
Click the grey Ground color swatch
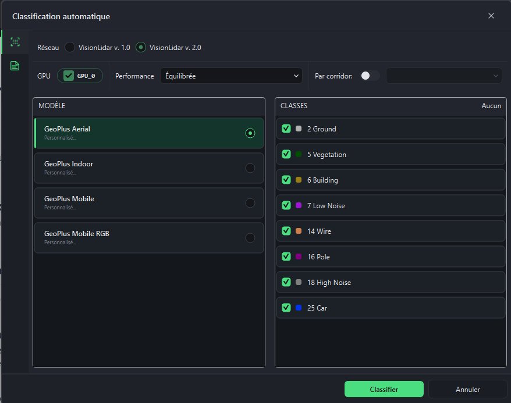pos(299,129)
